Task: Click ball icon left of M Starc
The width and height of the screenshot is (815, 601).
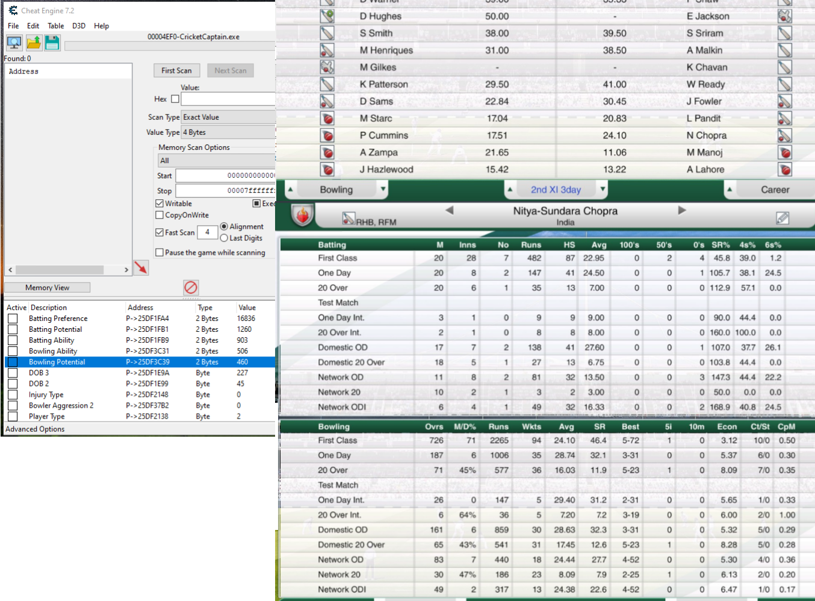Action: 327,119
